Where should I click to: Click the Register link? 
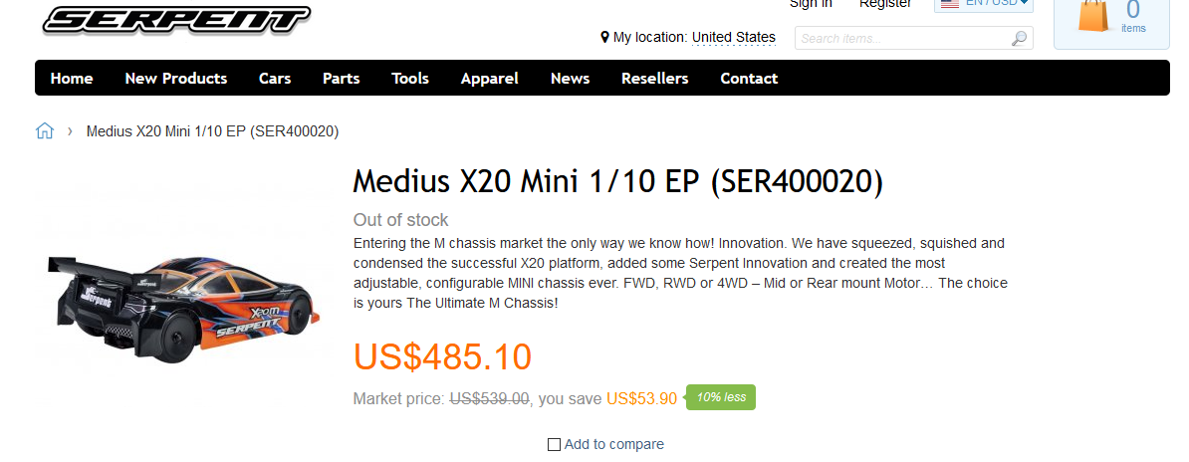[x=885, y=4]
